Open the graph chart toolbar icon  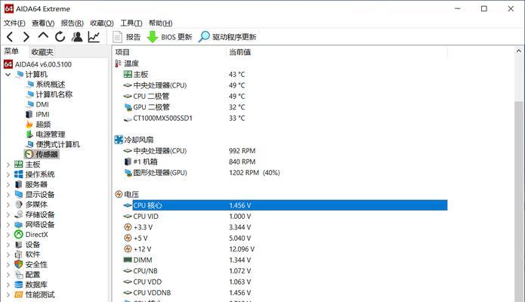coord(94,37)
